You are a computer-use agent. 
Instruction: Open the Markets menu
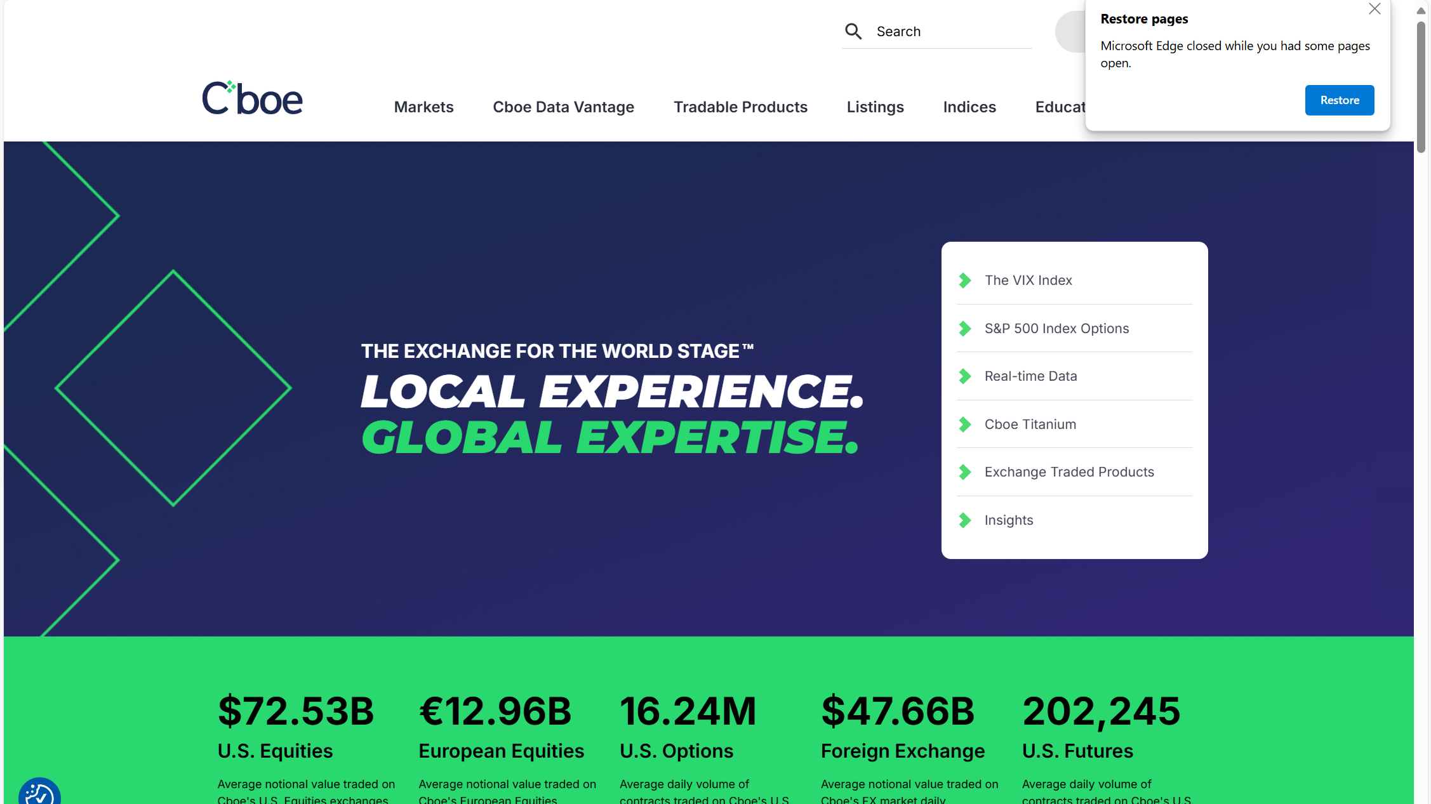423,107
